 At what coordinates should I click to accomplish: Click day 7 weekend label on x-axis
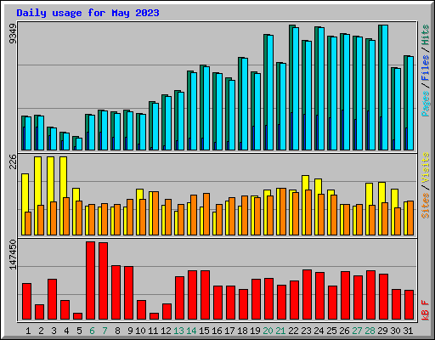coord(105,331)
